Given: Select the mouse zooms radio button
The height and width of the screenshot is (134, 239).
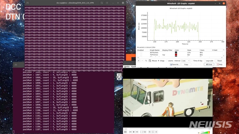Looking at the screenshot, I should pos(167,61).
